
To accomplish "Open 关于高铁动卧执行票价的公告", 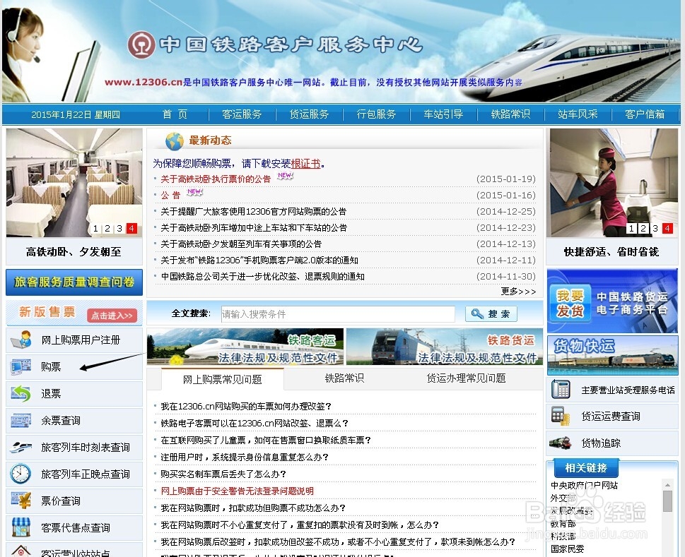I will 216,179.
